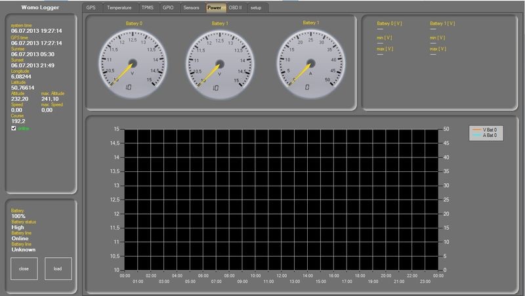The image size is (525, 296).
Task: Click the Womo Logger title header
Action: coord(41,7)
